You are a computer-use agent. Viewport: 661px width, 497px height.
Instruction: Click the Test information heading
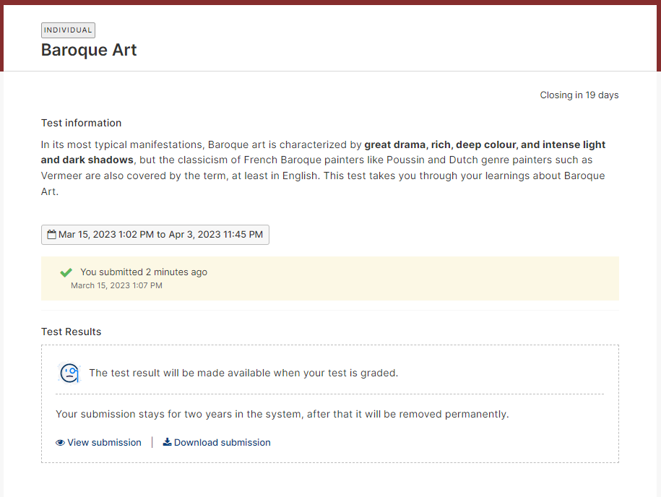pyautogui.click(x=82, y=123)
